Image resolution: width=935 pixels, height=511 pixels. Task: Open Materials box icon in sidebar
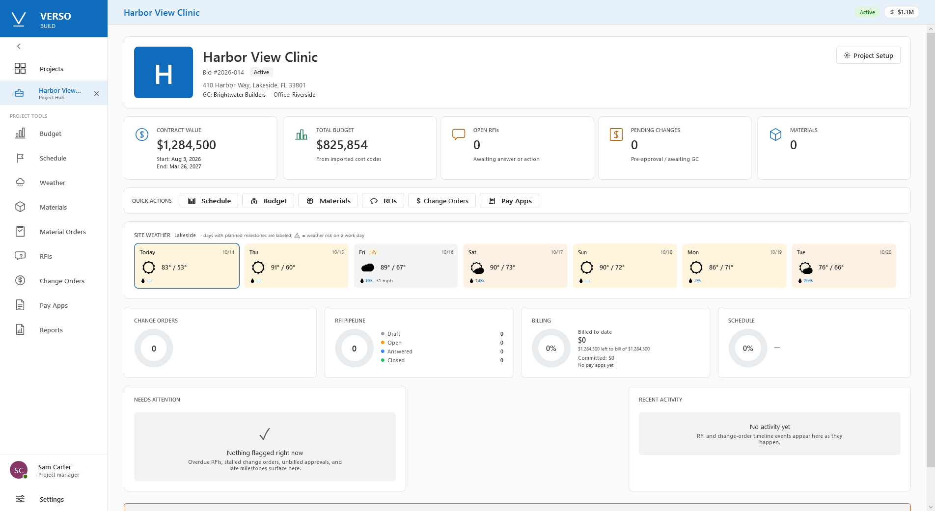20,207
